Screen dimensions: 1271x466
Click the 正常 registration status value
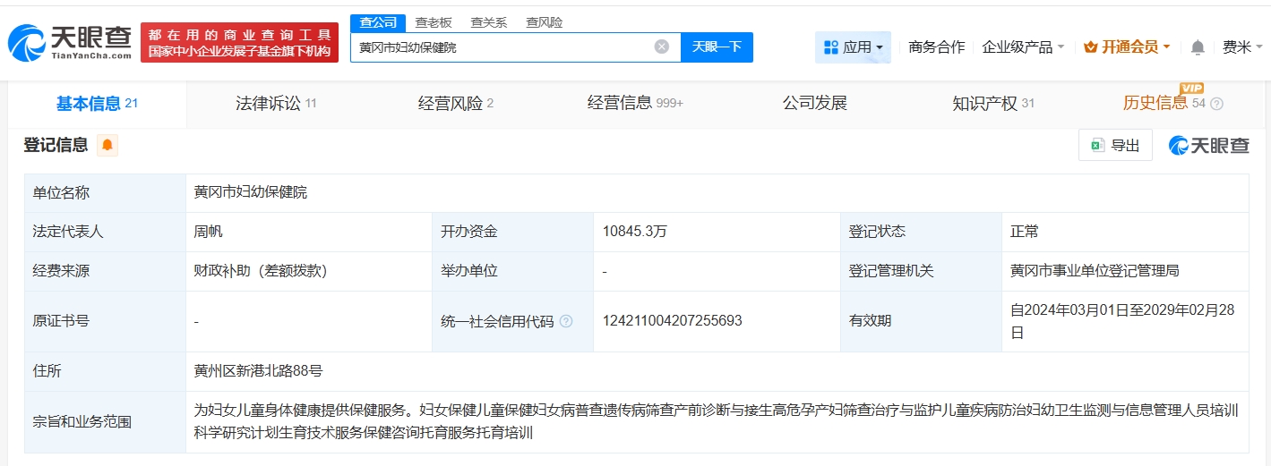(x=1025, y=232)
